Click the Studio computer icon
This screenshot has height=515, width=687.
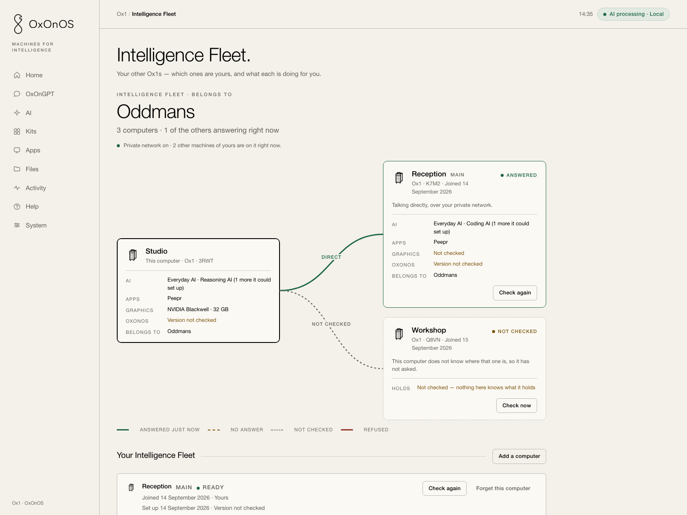[x=133, y=255]
